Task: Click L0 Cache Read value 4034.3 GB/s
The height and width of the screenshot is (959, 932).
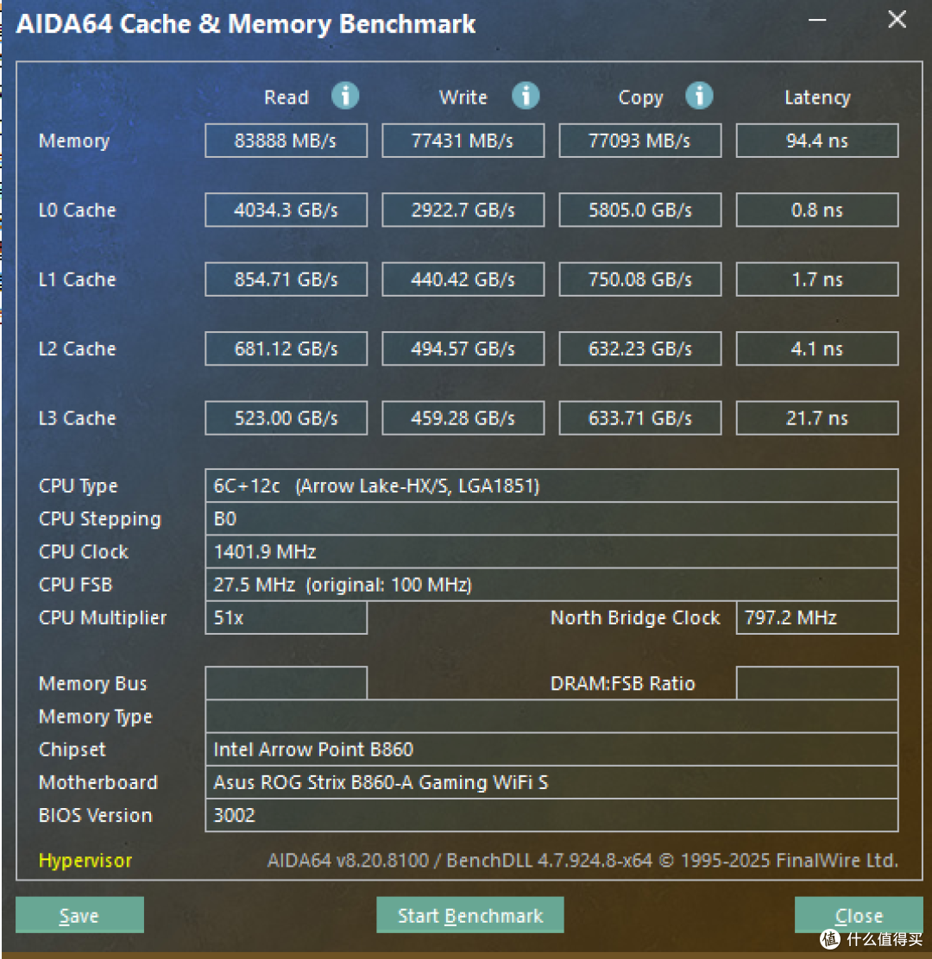Action: 286,210
